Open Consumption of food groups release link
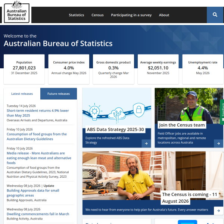This screenshot has width=224, height=224. click(x=37, y=137)
